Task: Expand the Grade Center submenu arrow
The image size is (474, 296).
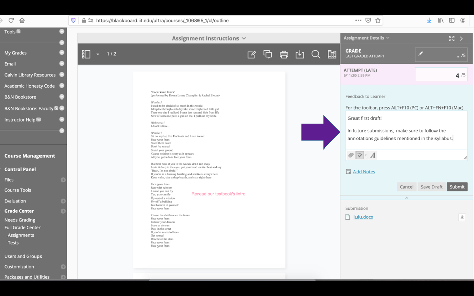Action: click(63, 211)
